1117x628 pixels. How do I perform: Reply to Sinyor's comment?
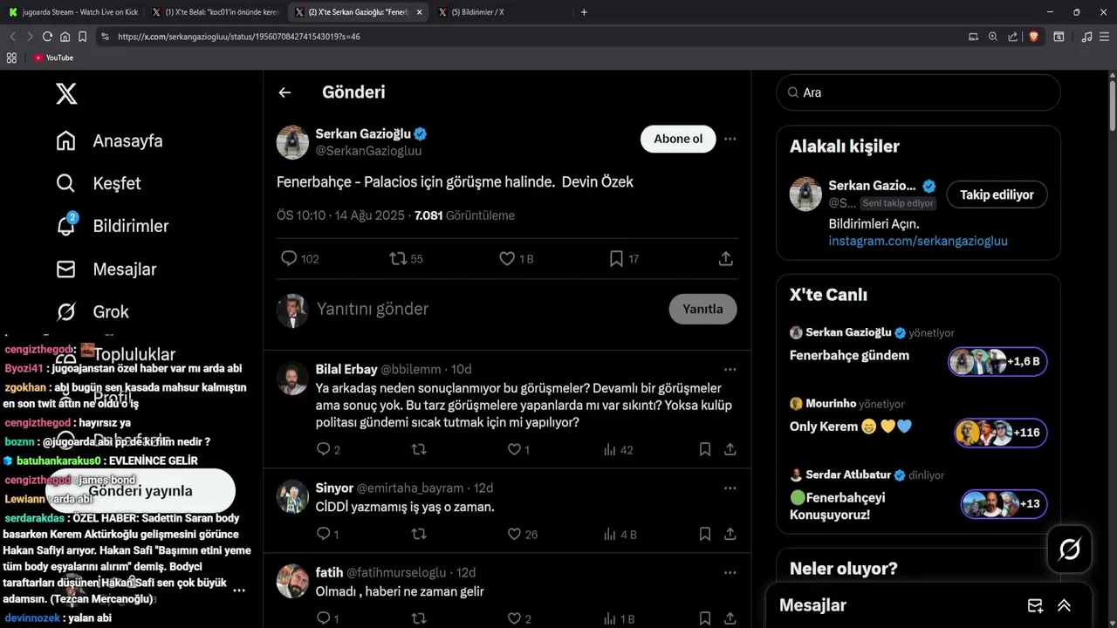[323, 534]
